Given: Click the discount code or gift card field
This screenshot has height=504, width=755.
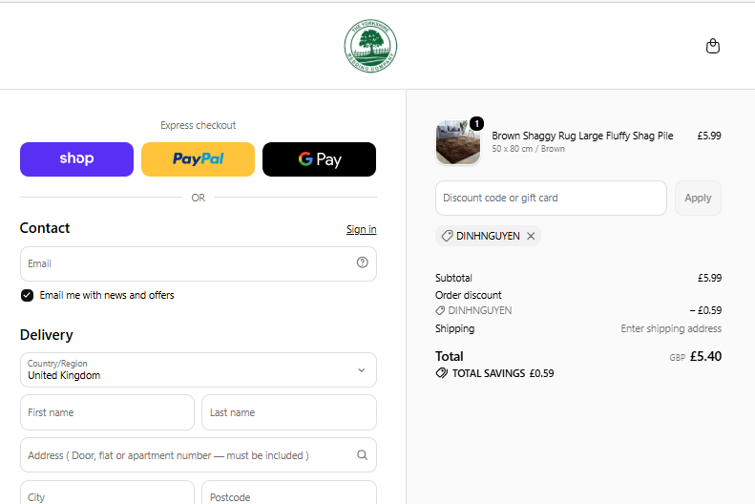Looking at the screenshot, I should [551, 198].
